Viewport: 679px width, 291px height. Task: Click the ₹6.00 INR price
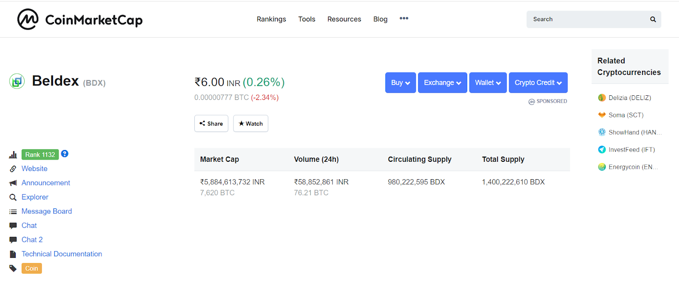tap(217, 82)
